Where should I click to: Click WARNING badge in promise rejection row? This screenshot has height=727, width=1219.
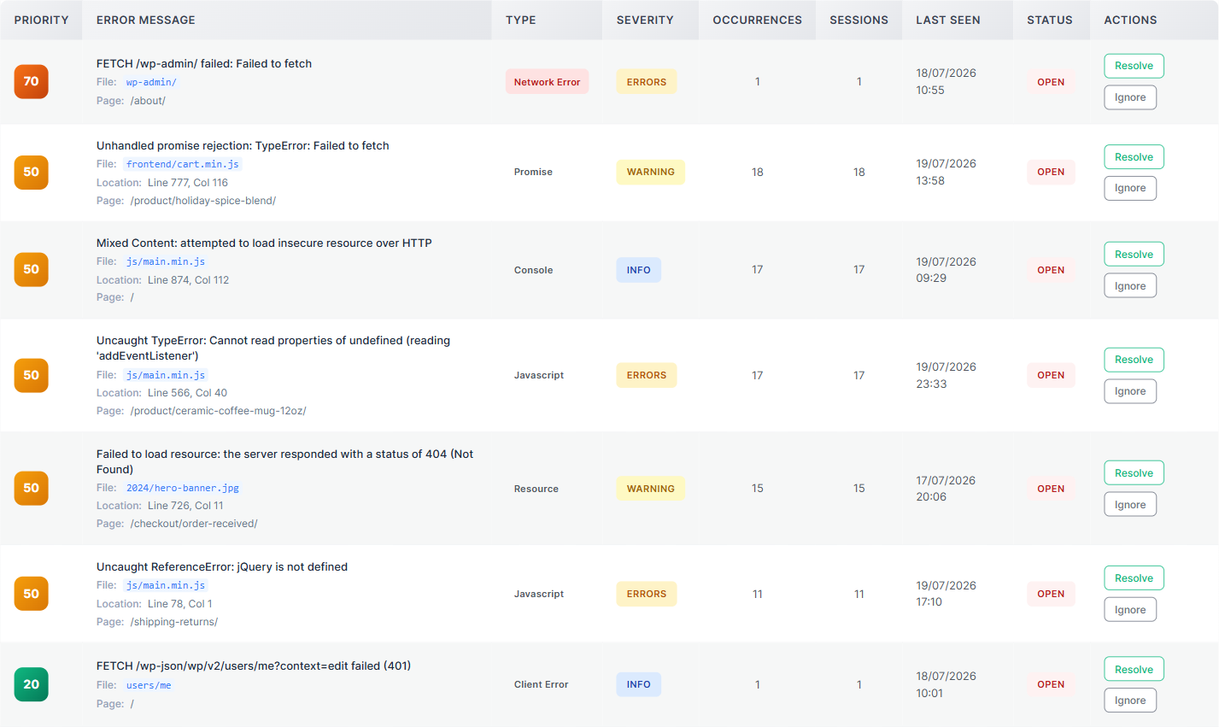point(650,172)
